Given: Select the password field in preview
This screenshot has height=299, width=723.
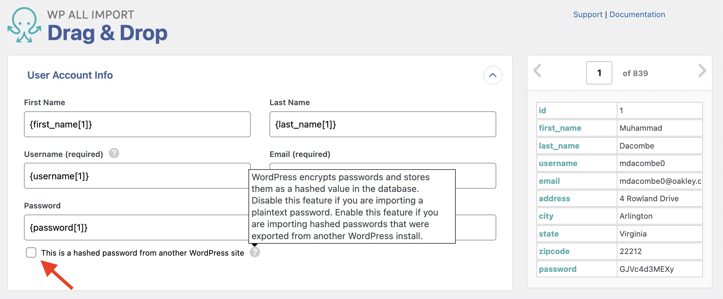Looking at the screenshot, I should coord(557,269).
